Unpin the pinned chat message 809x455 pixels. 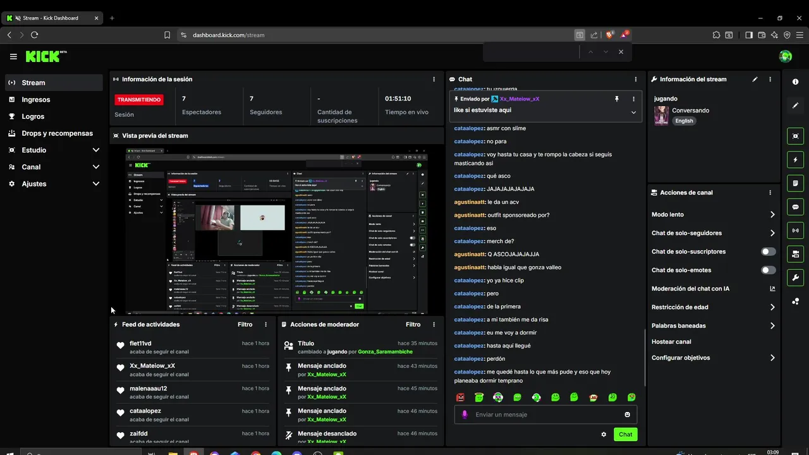pyautogui.click(x=617, y=99)
